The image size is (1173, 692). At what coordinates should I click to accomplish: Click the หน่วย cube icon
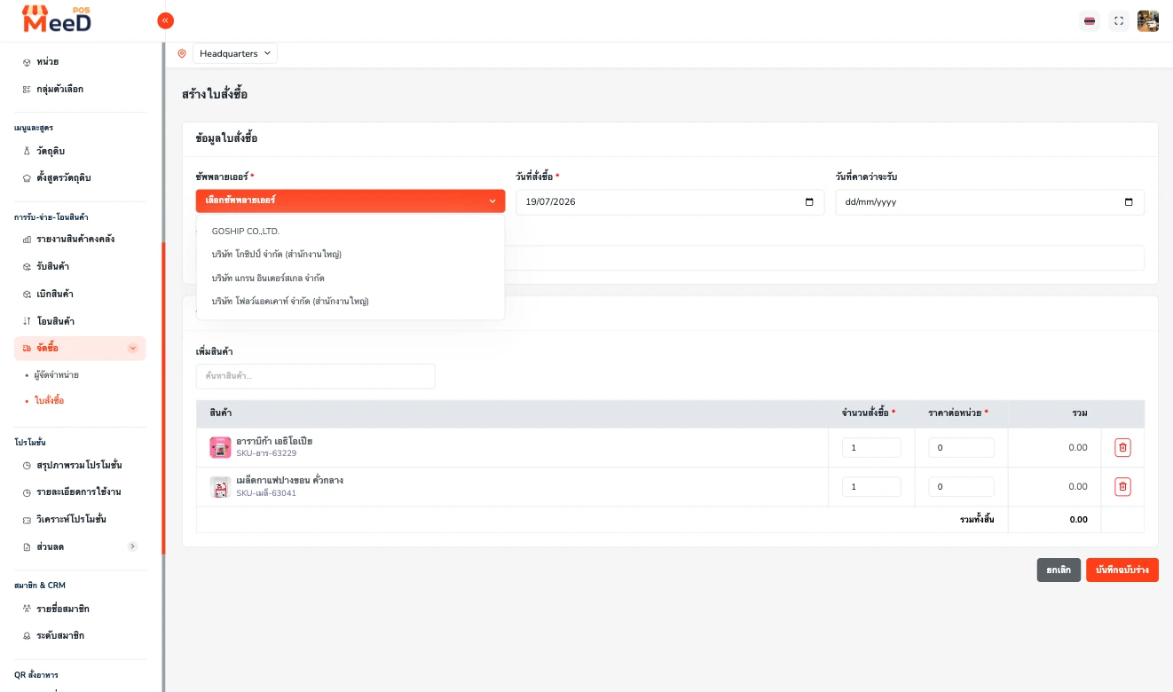coord(27,62)
